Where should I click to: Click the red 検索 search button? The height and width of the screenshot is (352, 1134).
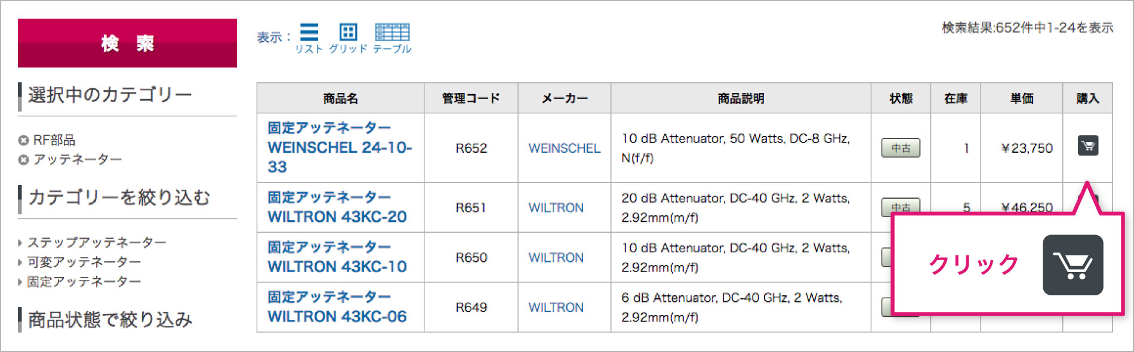(x=127, y=43)
